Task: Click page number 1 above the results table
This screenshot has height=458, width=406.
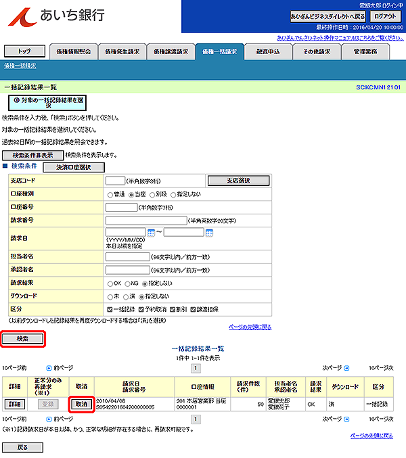Action: (196, 368)
